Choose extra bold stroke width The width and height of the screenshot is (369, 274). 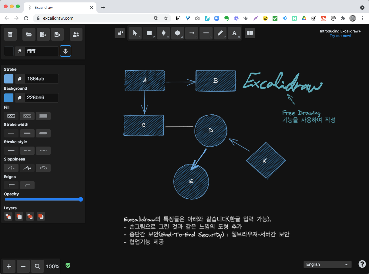(x=43, y=133)
